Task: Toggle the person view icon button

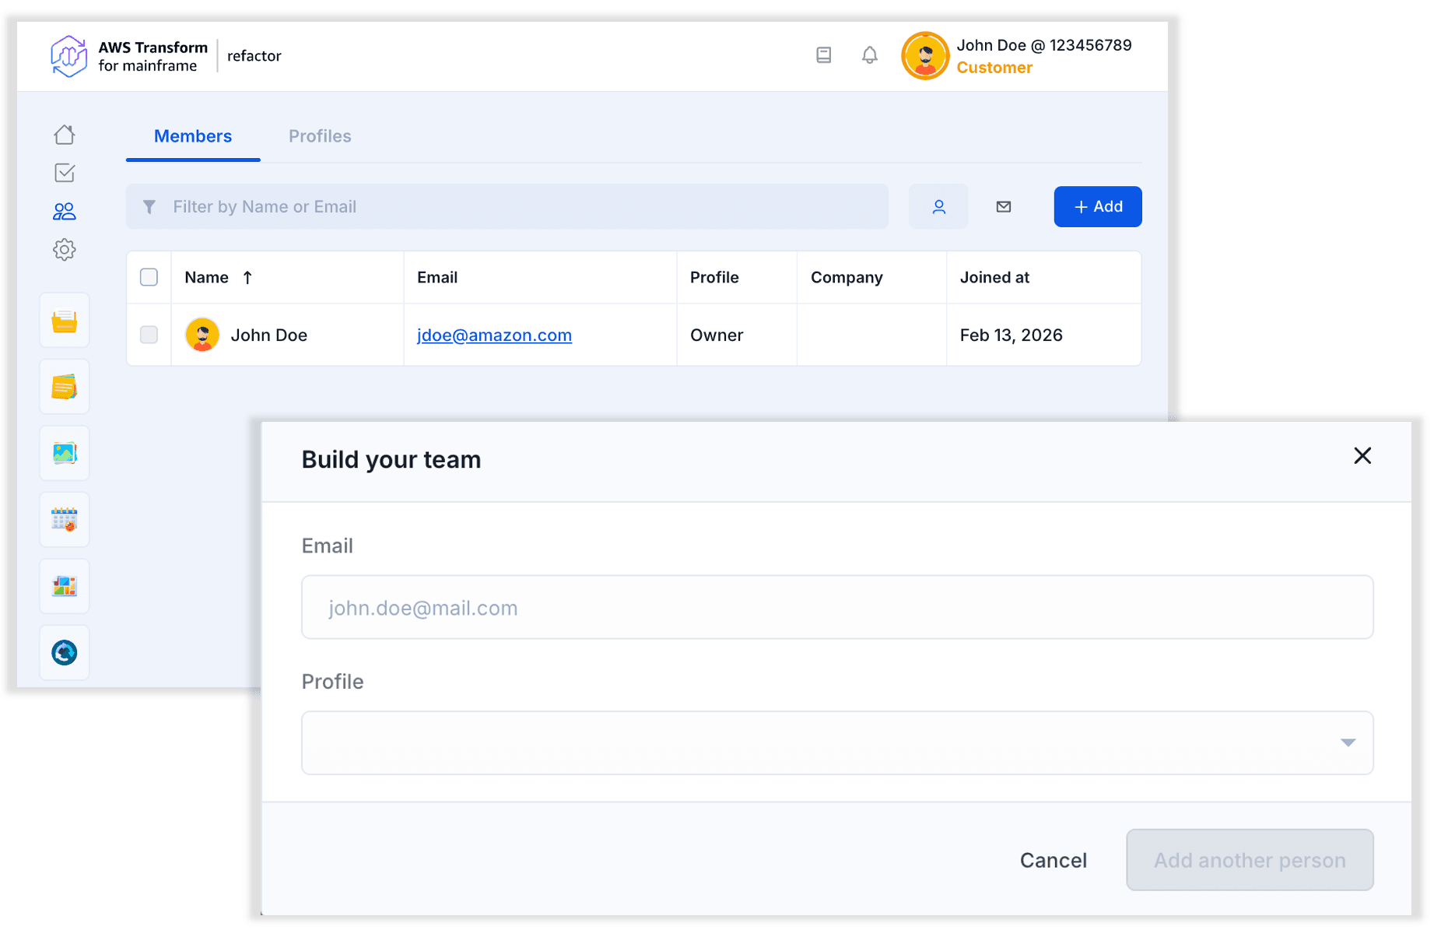Action: tap(938, 207)
